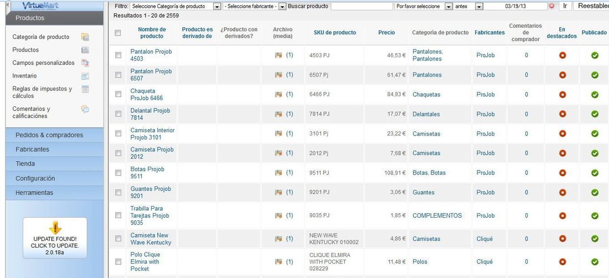Select Reglas de impuestos y cálculos
This screenshot has height=278, width=609.
(42, 92)
